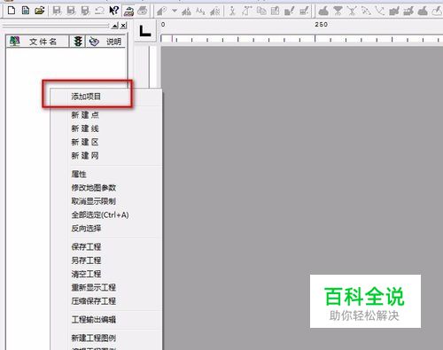
Task: Select 新建点 in the context menu
Action: click(x=85, y=115)
